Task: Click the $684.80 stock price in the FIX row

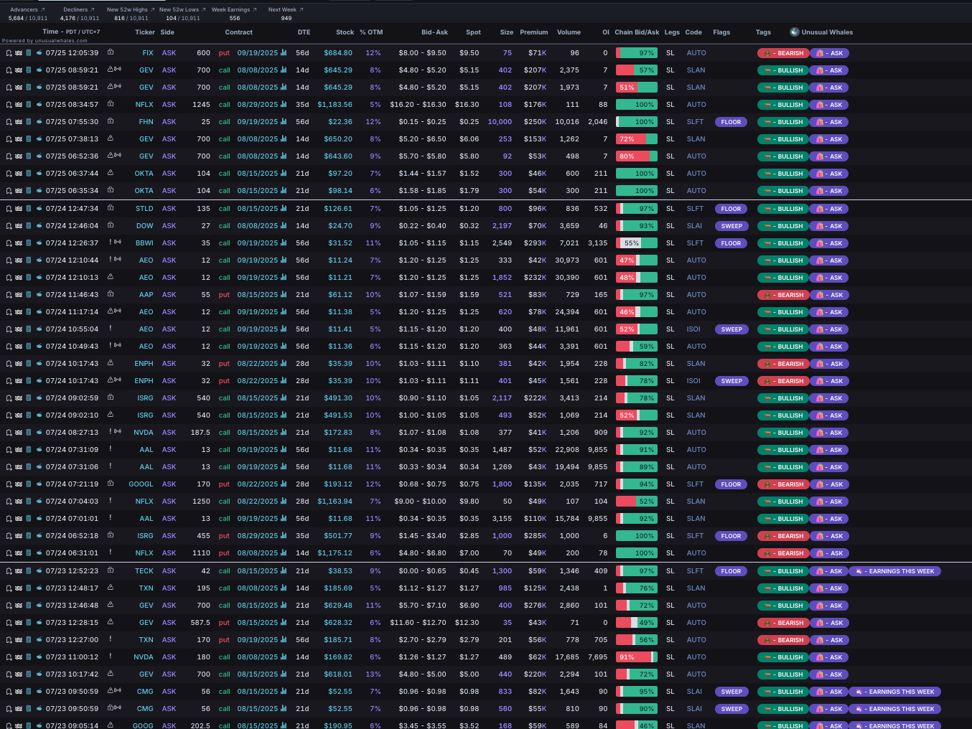Action: click(x=338, y=53)
